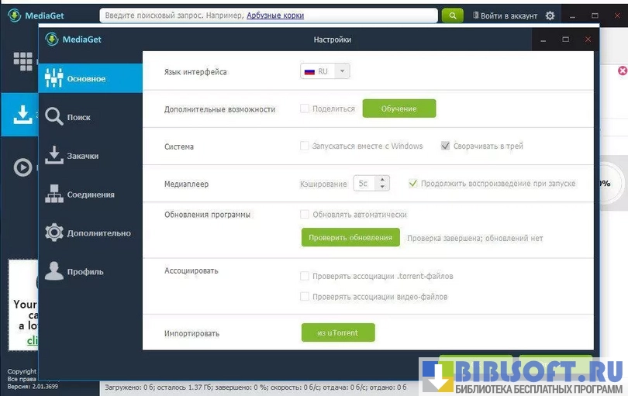Click the Профиль user silhouette icon
The width and height of the screenshot is (628, 396).
tap(53, 271)
